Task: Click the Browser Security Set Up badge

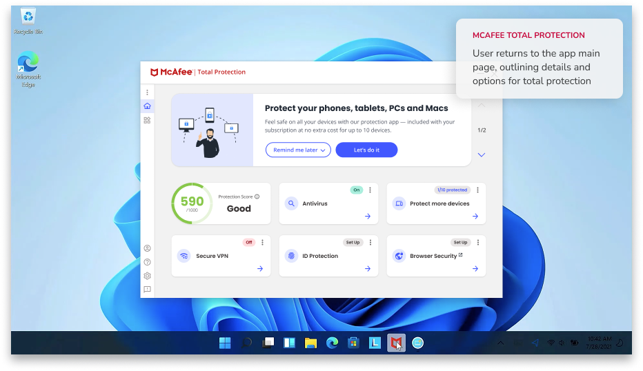Action: tap(460, 242)
